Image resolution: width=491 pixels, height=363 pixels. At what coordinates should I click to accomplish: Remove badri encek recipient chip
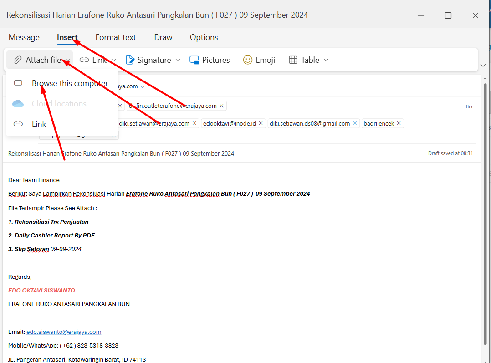tap(399, 123)
